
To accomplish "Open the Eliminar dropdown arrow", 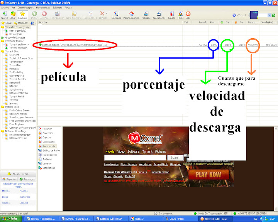I will (107, 13).
